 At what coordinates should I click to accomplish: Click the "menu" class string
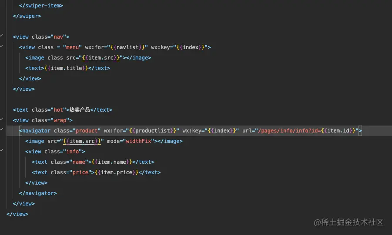click(73, 47)
